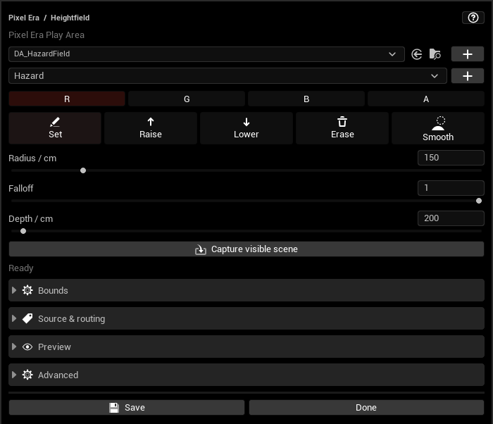Click the Depth slider handle

(23, 231)
